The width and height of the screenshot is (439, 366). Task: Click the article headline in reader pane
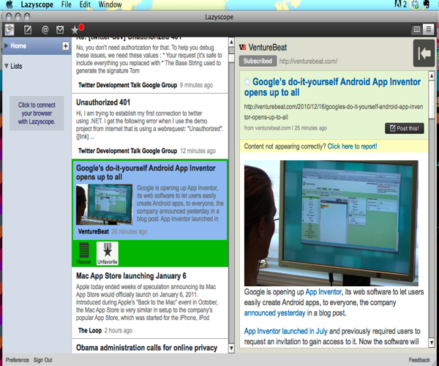click(x=332, y=87)
